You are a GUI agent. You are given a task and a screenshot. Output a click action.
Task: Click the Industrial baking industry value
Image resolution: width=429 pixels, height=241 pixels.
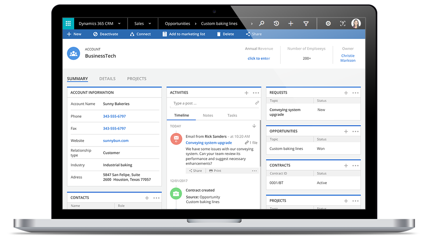pyautogui.click(x=117, y=165)
